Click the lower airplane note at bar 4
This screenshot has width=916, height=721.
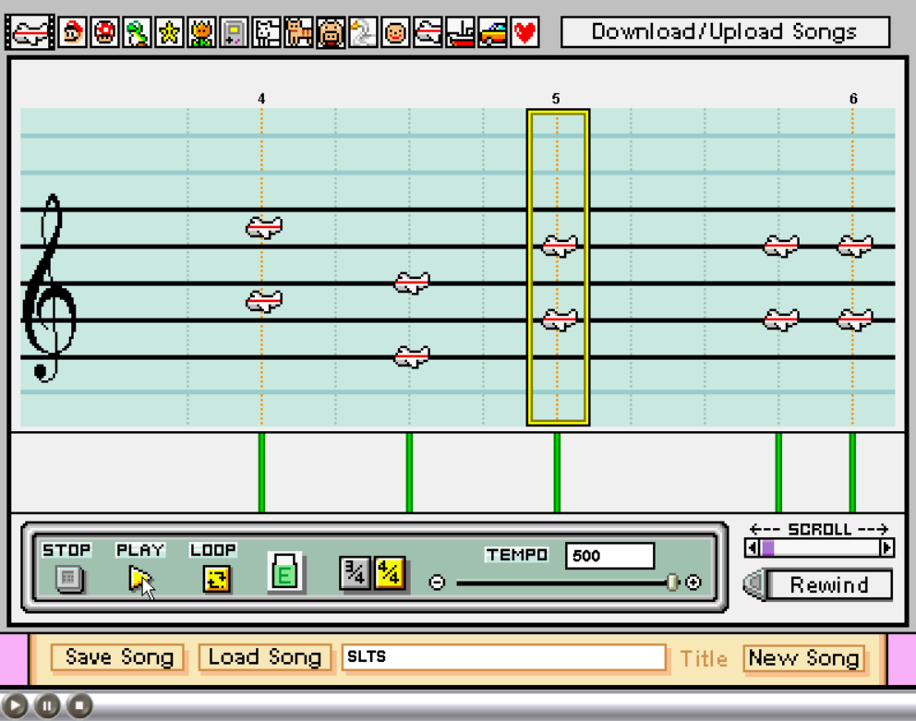pyautogui.click(x=264, y=302)
